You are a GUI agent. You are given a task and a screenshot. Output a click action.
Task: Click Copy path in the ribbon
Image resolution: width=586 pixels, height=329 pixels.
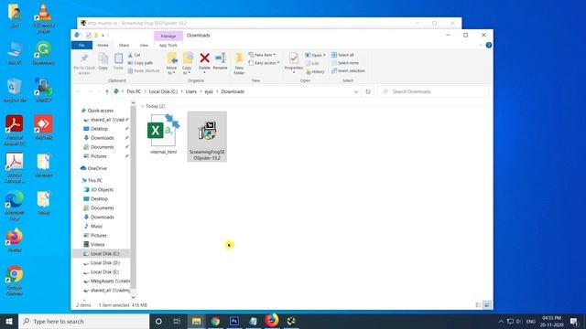tap(140, 63)
